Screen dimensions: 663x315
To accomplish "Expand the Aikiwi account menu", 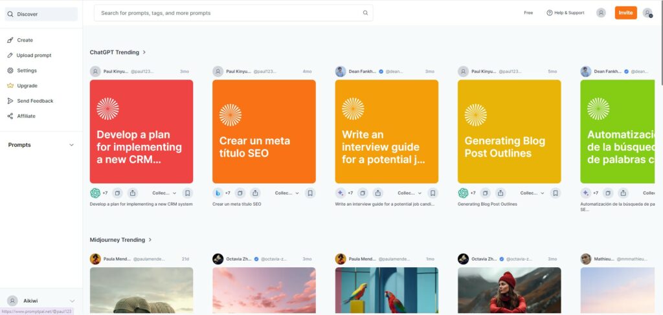I will [72, 301].
